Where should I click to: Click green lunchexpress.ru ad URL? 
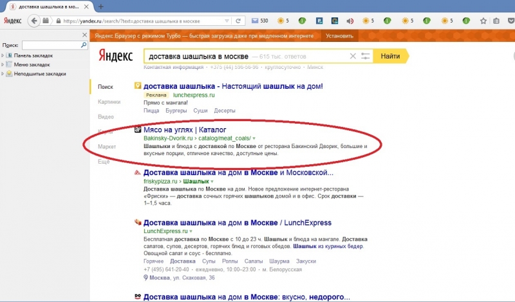pyautogui.click(x=194, y=95)
